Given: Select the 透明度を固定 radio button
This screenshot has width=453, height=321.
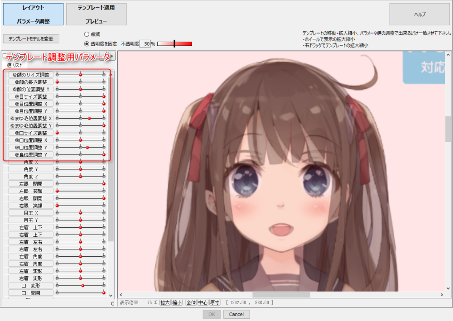Looking at the screenshot, I should pyautogui.click(x=87, y=44).
